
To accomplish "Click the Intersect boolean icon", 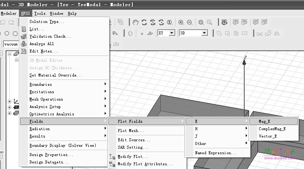I will 236,33.
